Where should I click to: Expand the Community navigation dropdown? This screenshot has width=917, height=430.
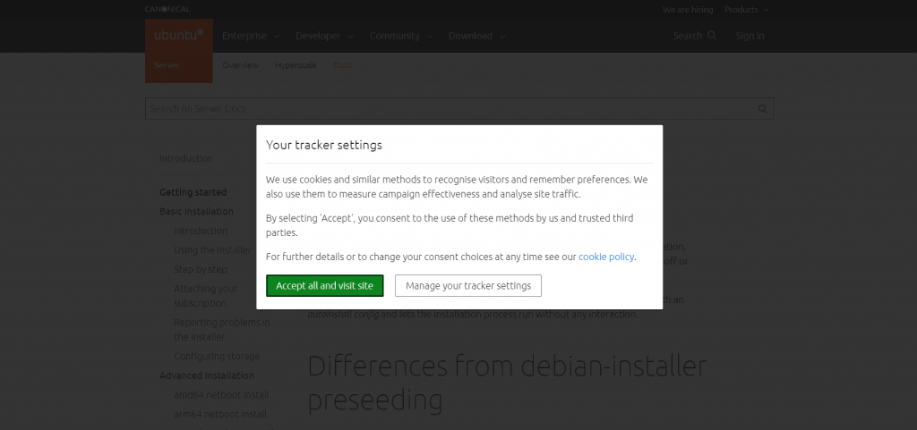tap(400, 36)
